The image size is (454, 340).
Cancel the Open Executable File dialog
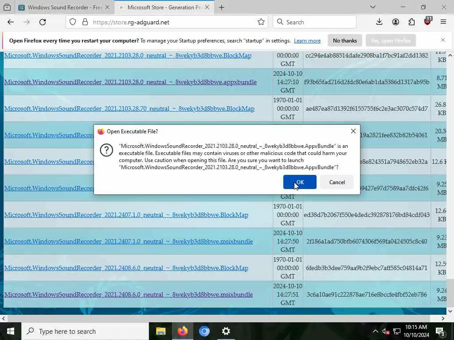(337, 182)
